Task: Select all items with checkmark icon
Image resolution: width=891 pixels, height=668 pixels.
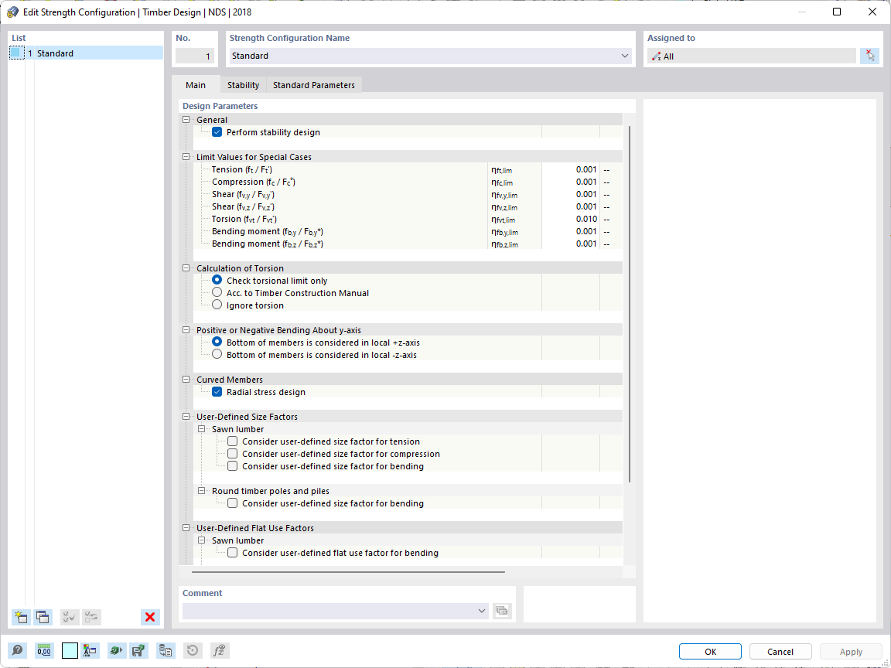Action: 70,617
